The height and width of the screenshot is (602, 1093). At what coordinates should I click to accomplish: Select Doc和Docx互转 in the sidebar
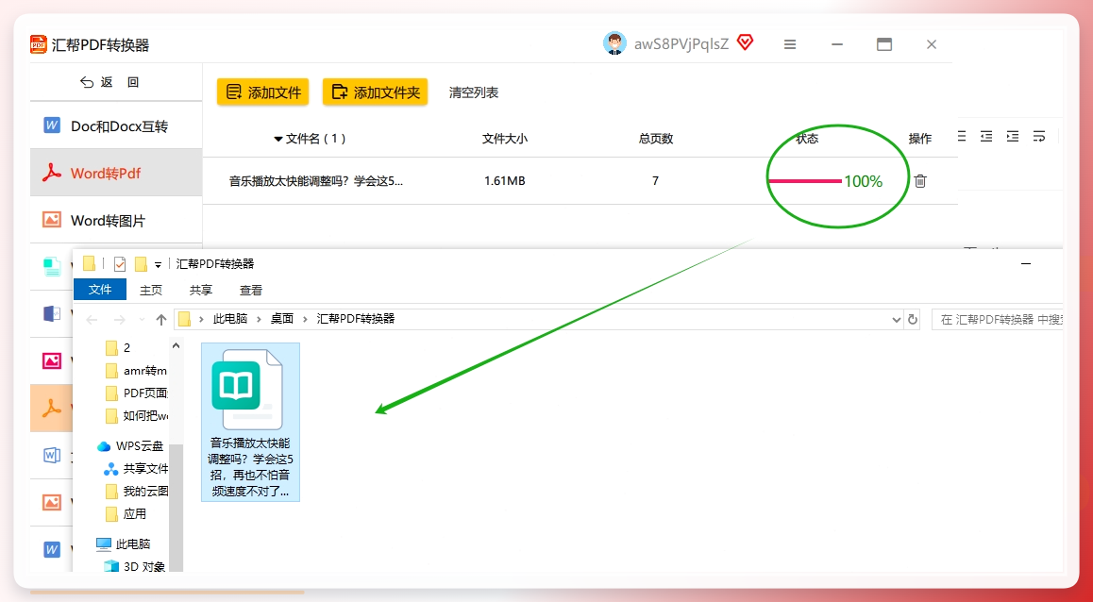point(116,126)
